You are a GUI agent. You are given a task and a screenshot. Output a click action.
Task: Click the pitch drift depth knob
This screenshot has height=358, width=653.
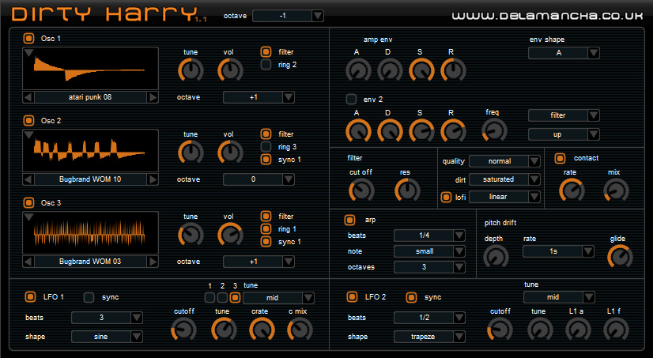[x=496, y=256]
